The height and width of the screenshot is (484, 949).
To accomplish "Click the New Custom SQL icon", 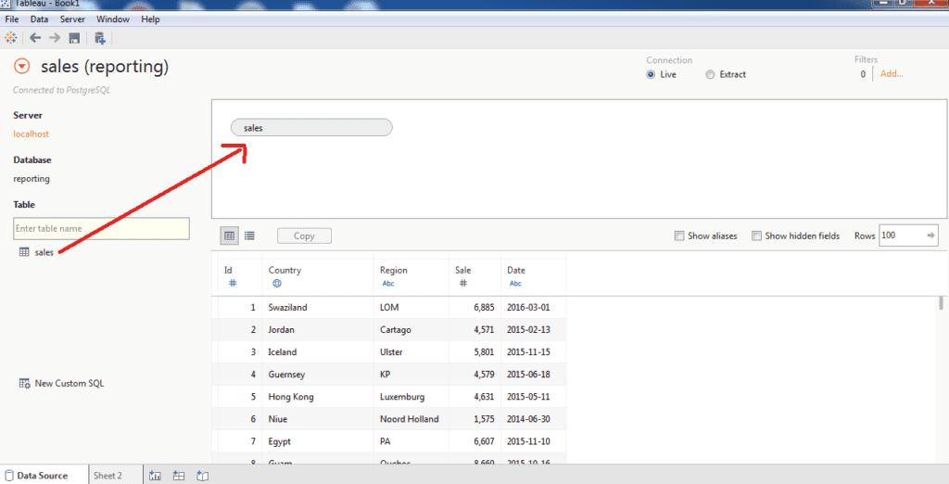I will coord(24,384).
